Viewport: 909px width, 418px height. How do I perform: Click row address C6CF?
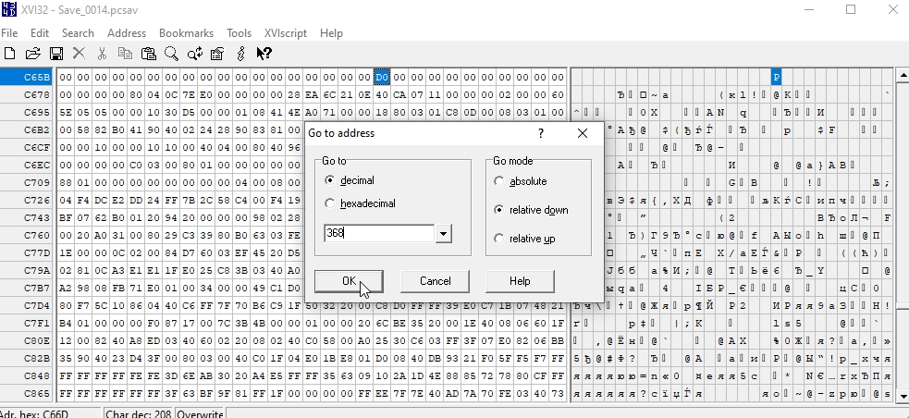click(27, 147)
